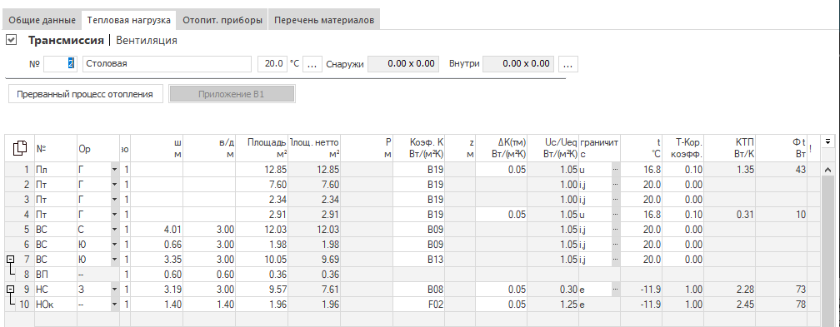Click the КТП column header

coord(730,148)
